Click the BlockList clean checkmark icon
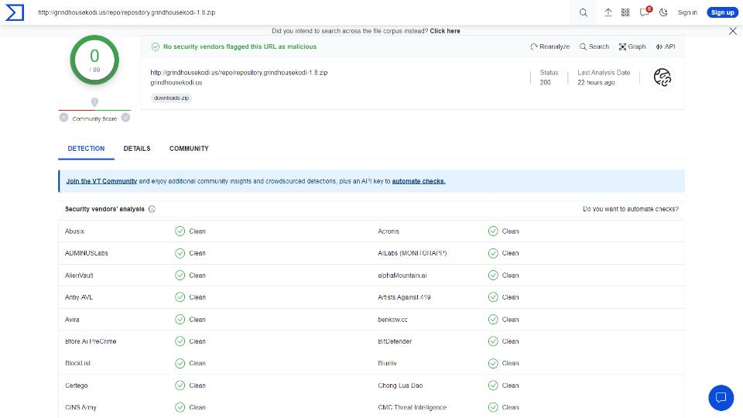 180,363
